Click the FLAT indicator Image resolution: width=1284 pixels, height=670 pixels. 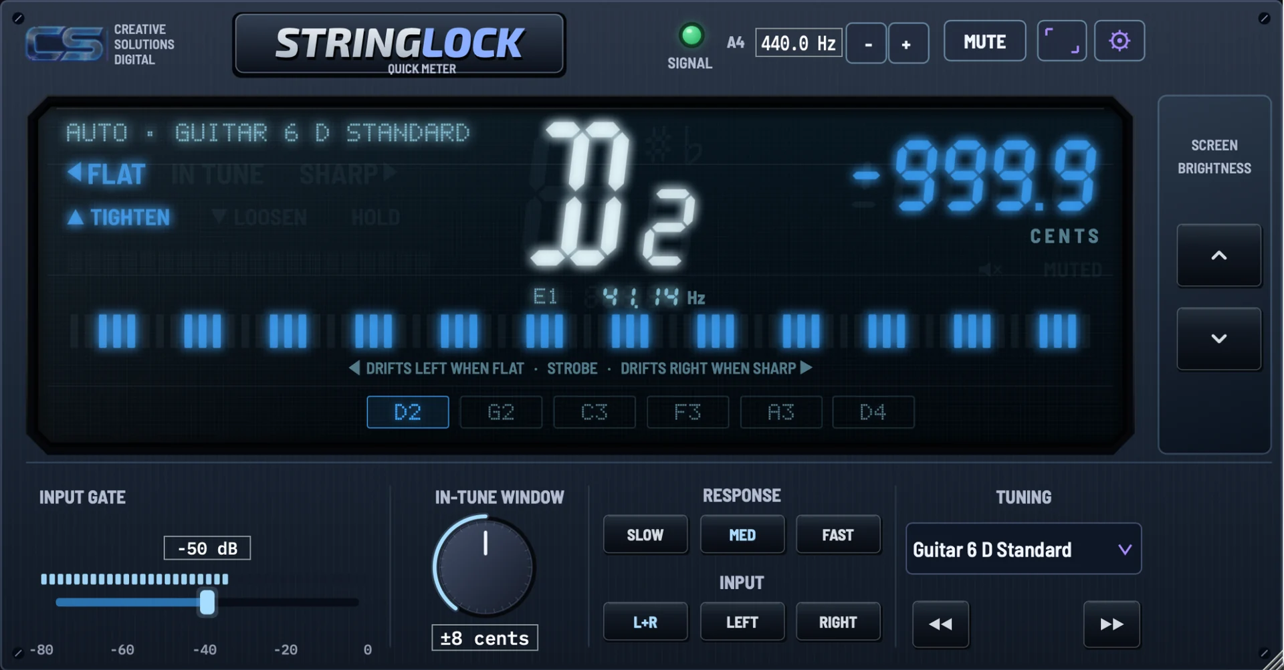click(106, 174)
